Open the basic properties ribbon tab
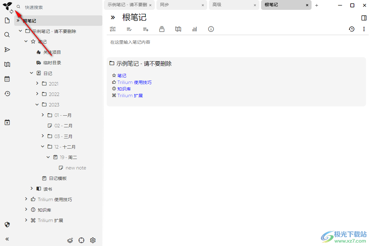 pos(113,29)
